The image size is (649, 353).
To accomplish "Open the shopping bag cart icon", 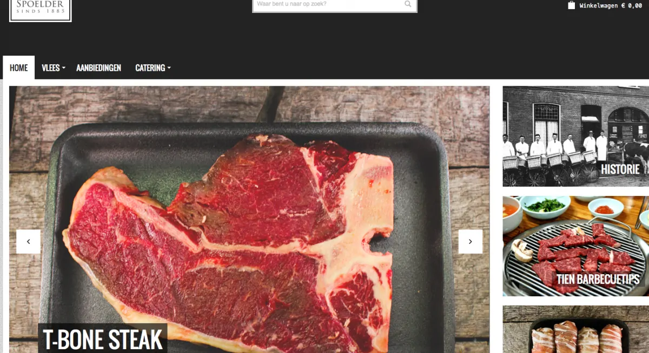I will point(572,5).
